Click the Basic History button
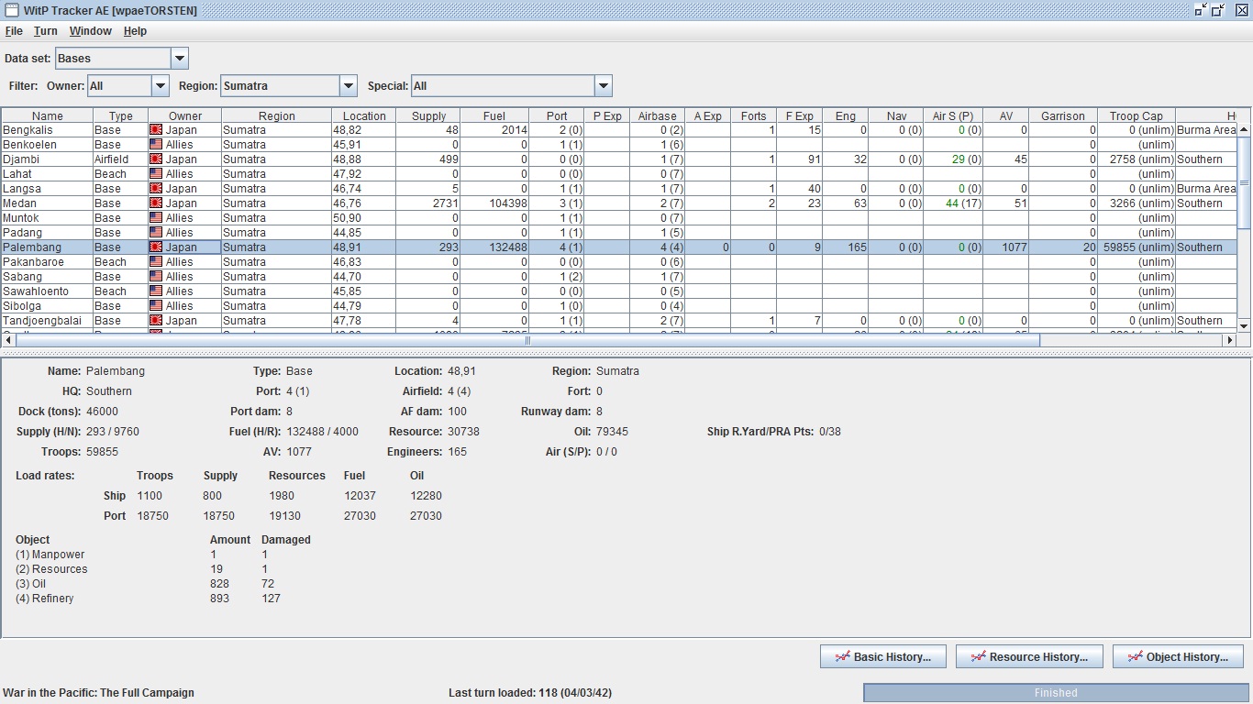The width and height of the screenshot is (1253, 704). point(883,656)
